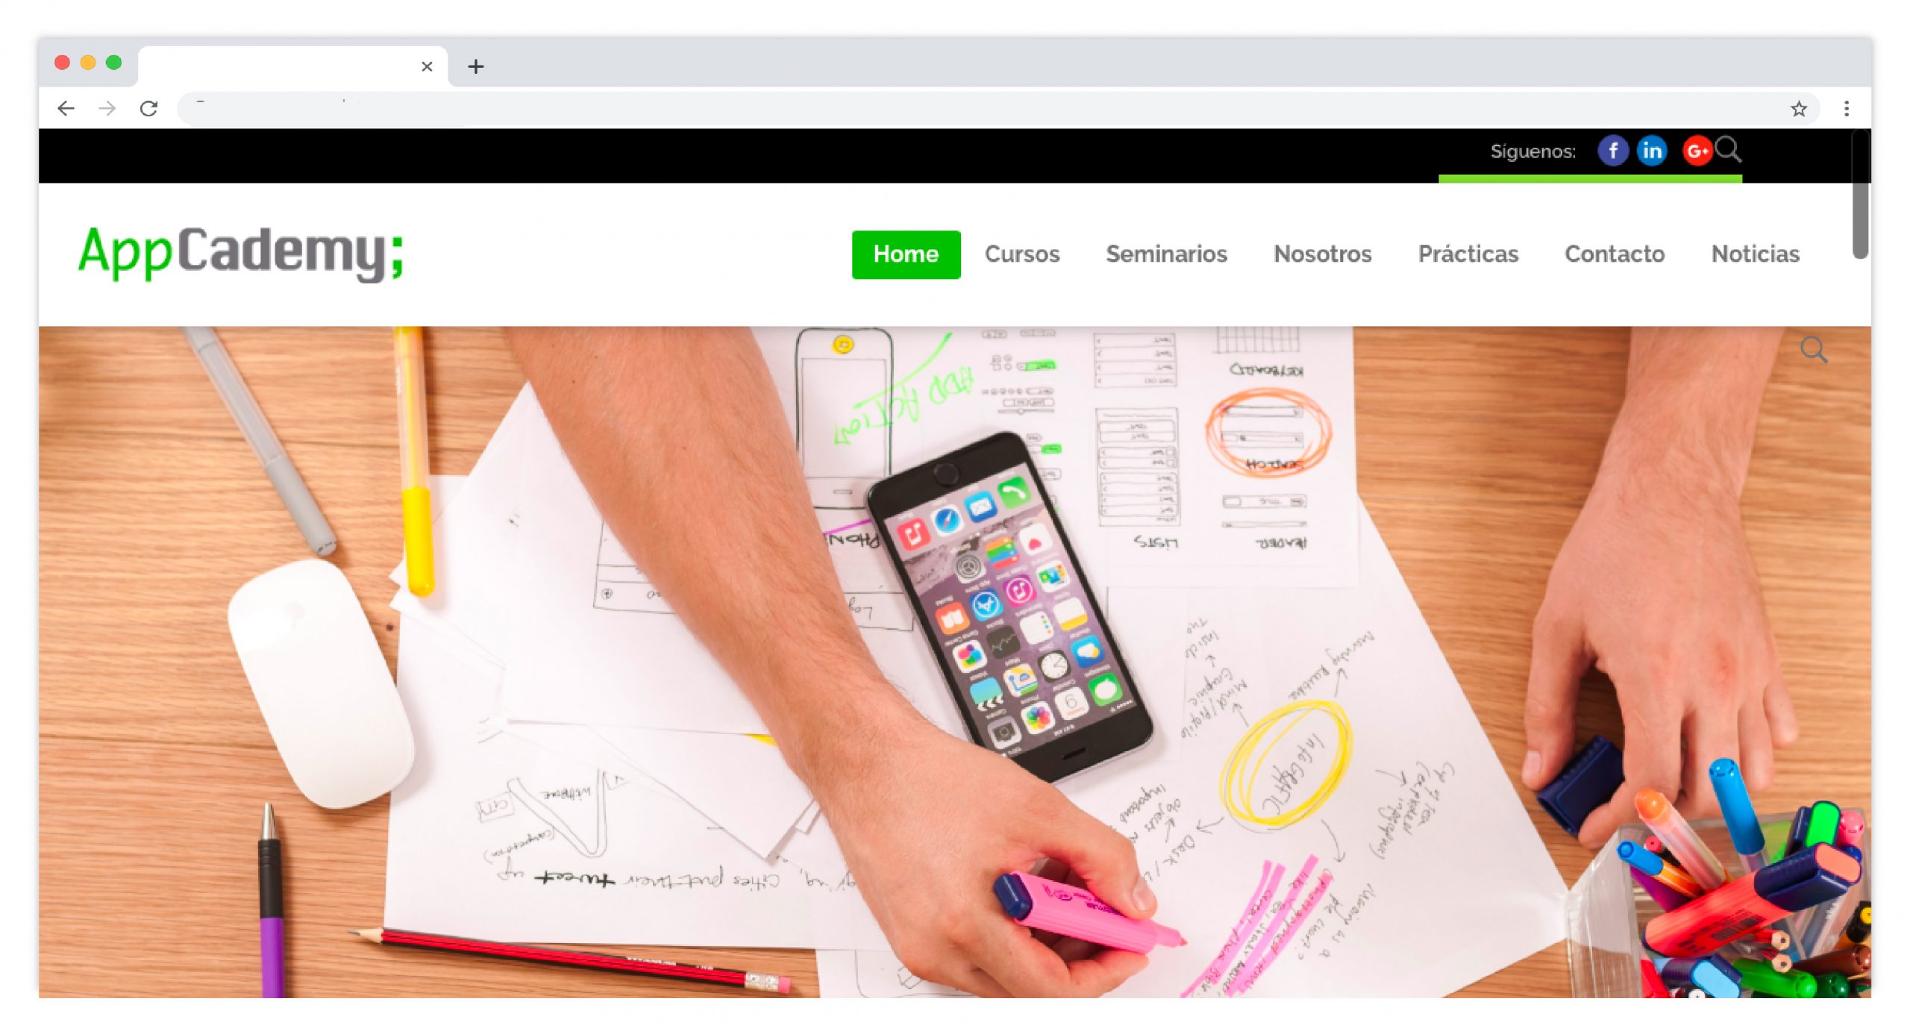
Task: Open a new browser tab
Action: point(476,66)
